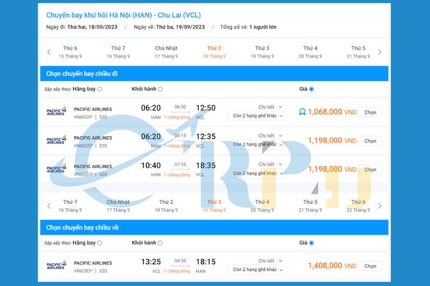The image size is (430, 286).
Task: Open Còn 2 hạng ghế khác for 1,068,000 VND flight
Action: coord(257,116)
